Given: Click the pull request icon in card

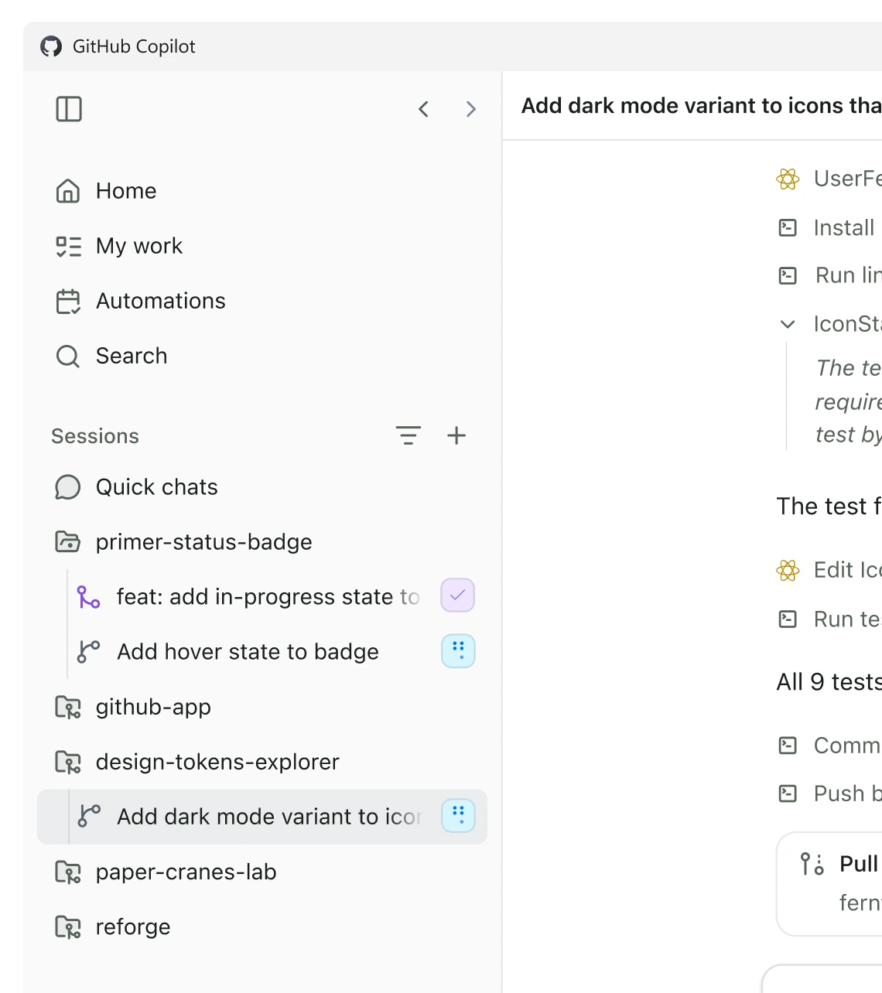Looking at the screenshot, I should coord(812,864).
